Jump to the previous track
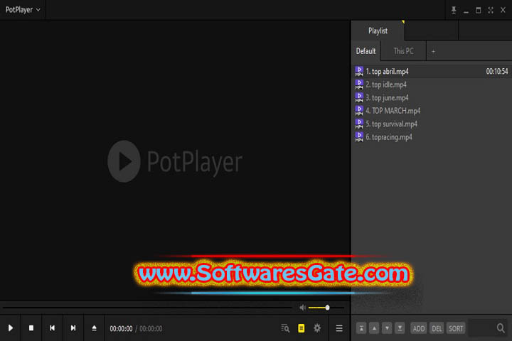Viewport: 512px width, 341px height. [x=52, y=328]
